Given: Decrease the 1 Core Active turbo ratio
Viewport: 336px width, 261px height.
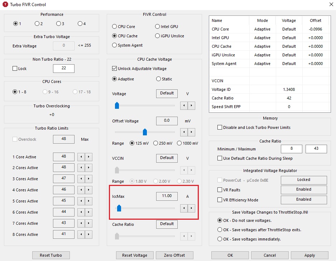Looking at the screenshot, I should (x=81, y=157).
